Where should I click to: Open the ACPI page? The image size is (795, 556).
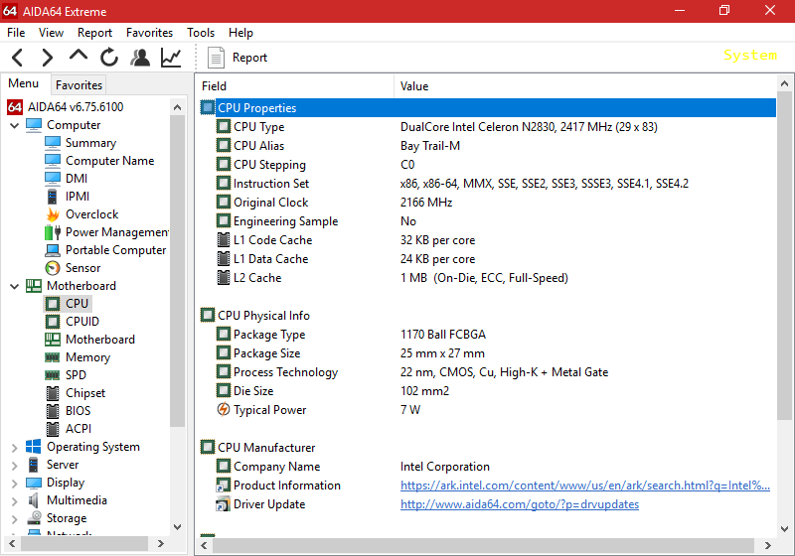(79, 428)
